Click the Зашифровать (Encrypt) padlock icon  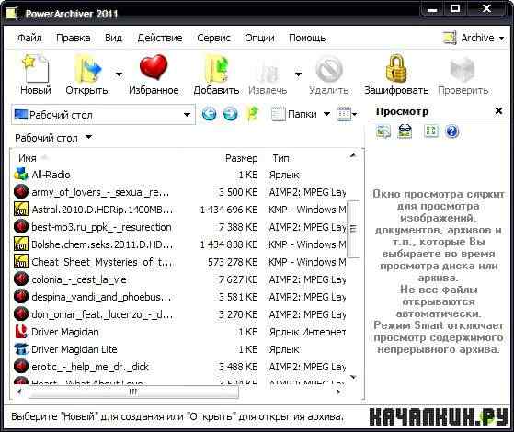pos(396,68)
